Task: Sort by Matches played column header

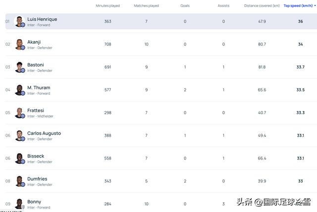Action: point(146,6)
